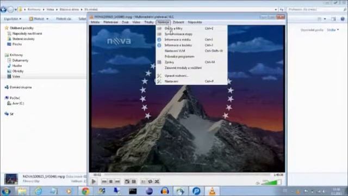Select Efekty a filtry menu entry
The height and width of the screenshot is (196, 348).
tap(191, 28)
